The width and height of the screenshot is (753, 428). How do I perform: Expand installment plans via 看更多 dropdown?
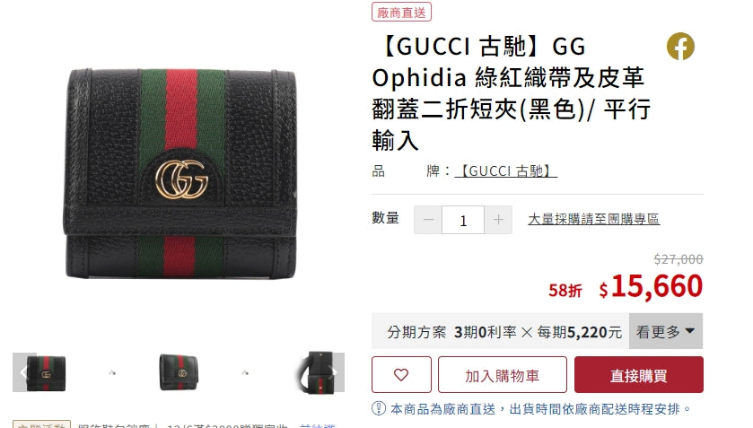point(666,331)
